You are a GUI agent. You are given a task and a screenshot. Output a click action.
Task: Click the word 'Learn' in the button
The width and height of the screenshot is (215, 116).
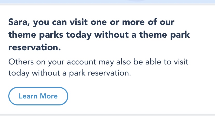pyautogui.click(x=28, y=96)
